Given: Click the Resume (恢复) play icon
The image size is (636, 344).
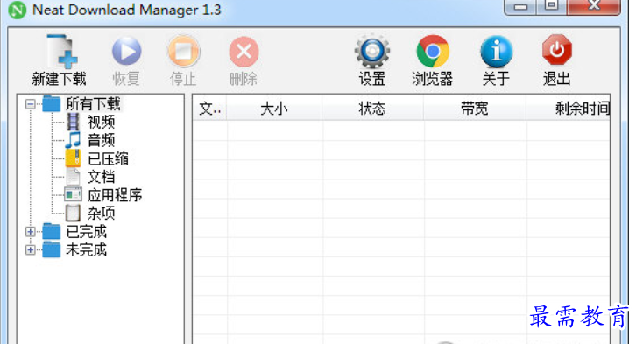Looking at the screenshot, I should 126,51.
